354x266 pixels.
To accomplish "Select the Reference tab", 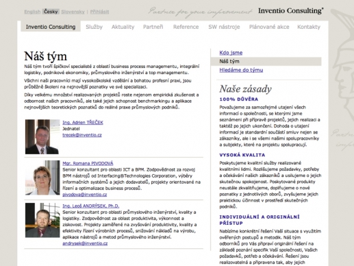I will click(186, 27).
